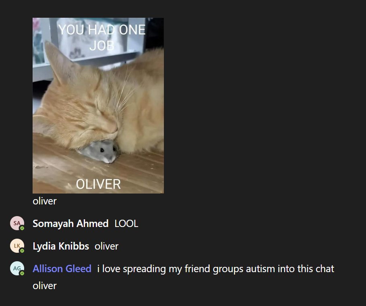The width and height of the screenshot is (366, 306).
Task: Click Lydia Knibbs' LK avatar
Action: 17,246
